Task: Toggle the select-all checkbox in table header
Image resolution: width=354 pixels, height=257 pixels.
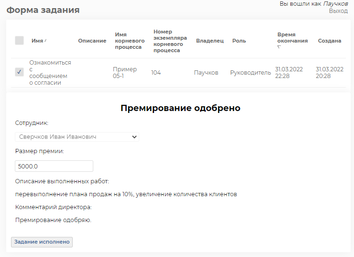Action: (19, 41)
